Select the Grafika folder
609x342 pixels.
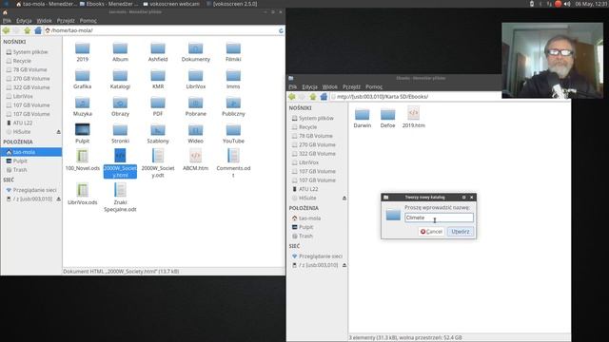click(83, 80)
